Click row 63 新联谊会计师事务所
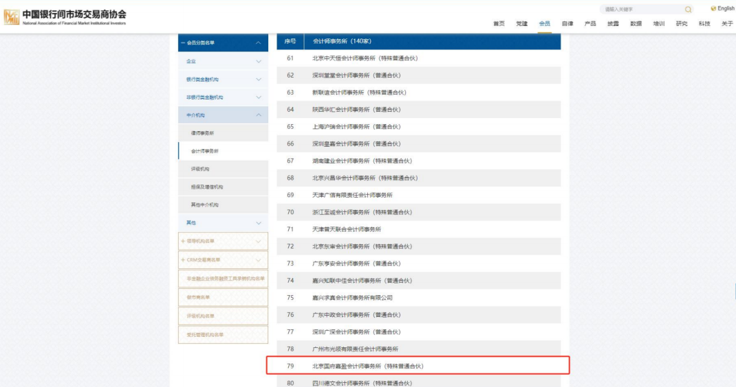 tap(419, 93)
